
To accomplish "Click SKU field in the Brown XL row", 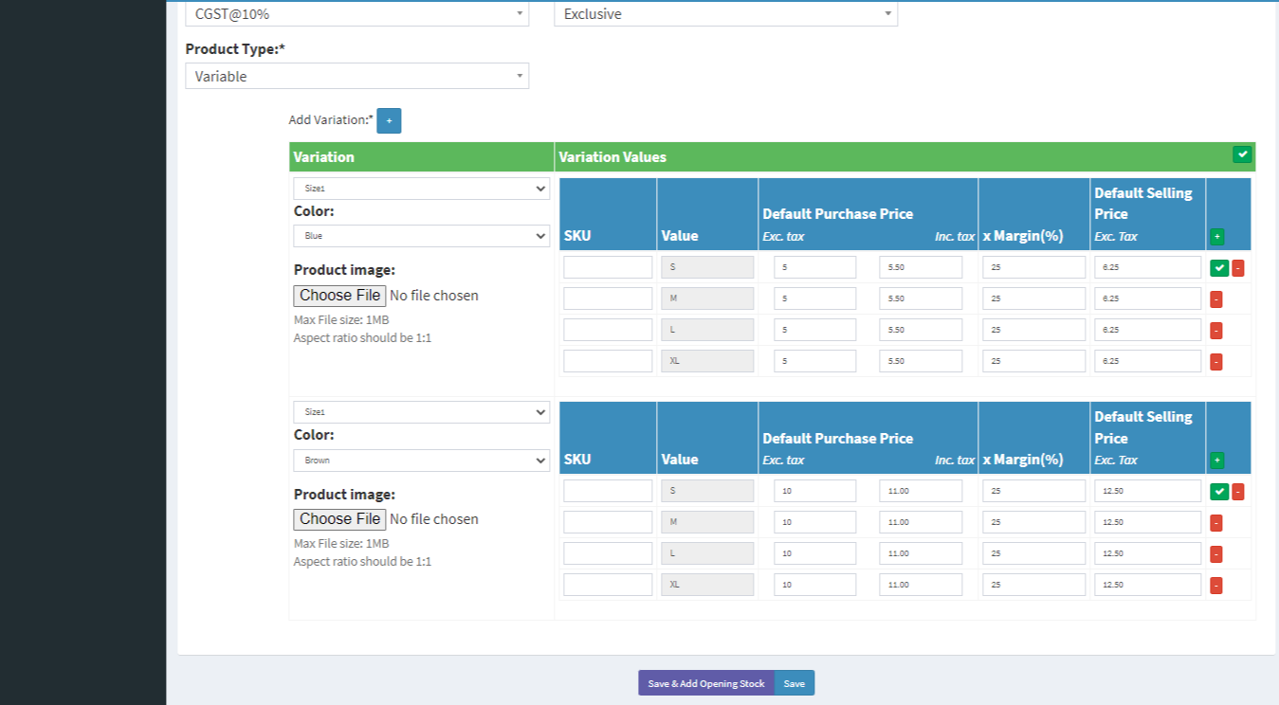I will pyautogui.click(x=608, y=585).
